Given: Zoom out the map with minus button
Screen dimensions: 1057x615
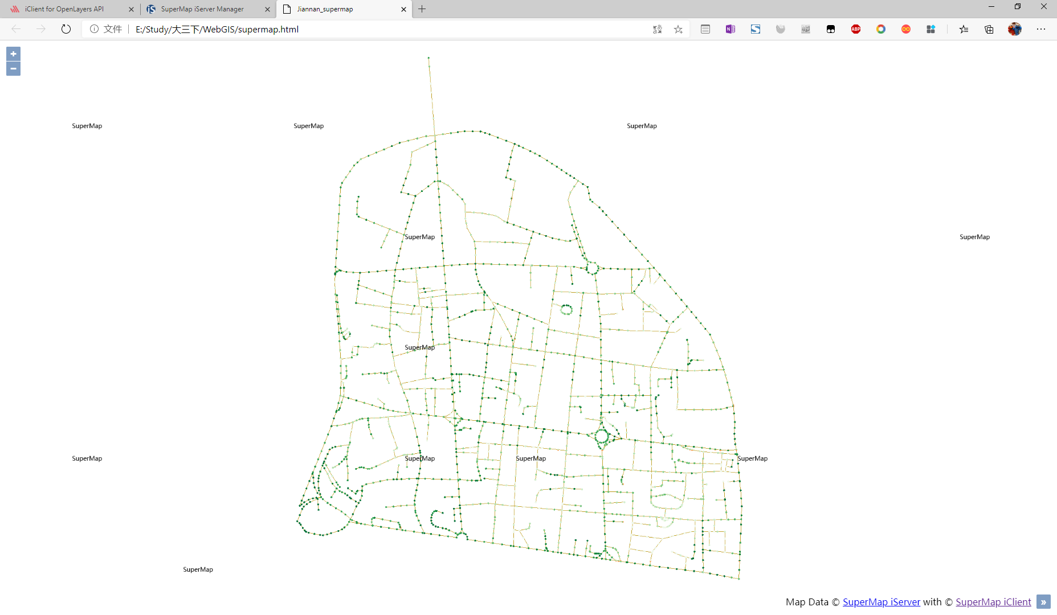Looking at the screenshot, I should [x=13, y=68].
